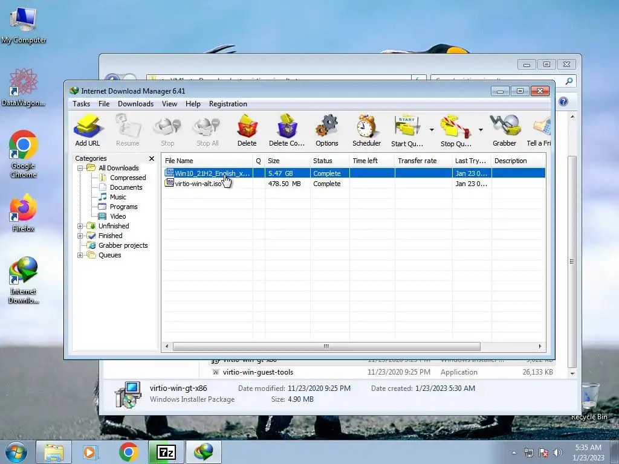Open Google Chrome desktop shortcut
Image resolution: width=619 pixels, height=464 pixels.
coord(24,154)
